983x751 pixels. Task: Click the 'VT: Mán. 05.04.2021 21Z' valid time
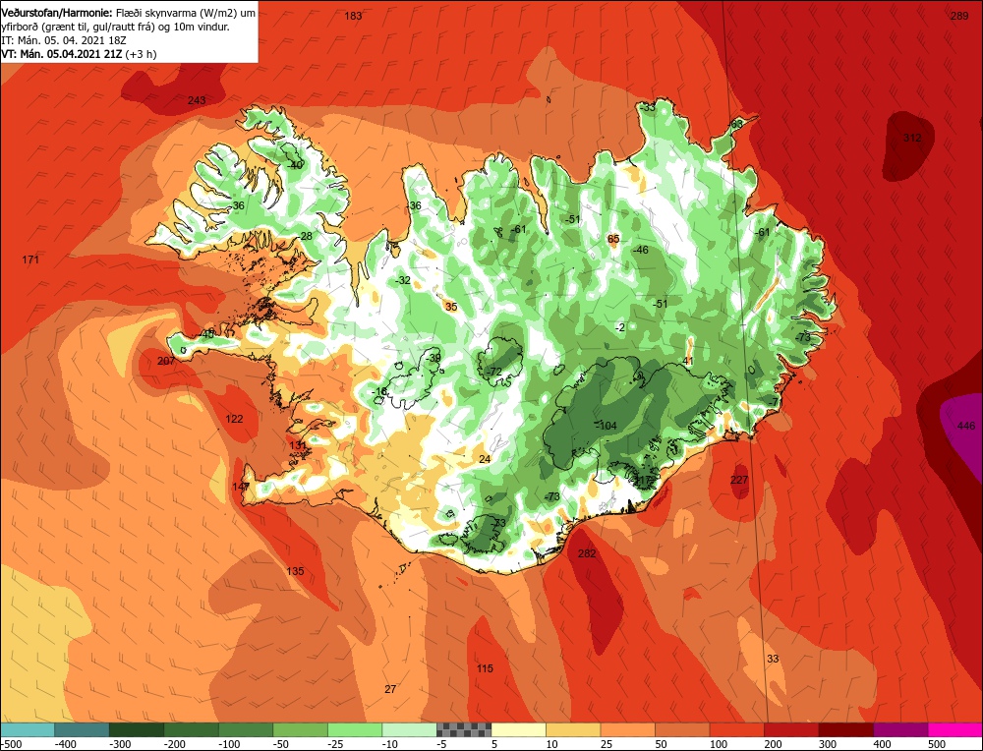pos(61,54)
